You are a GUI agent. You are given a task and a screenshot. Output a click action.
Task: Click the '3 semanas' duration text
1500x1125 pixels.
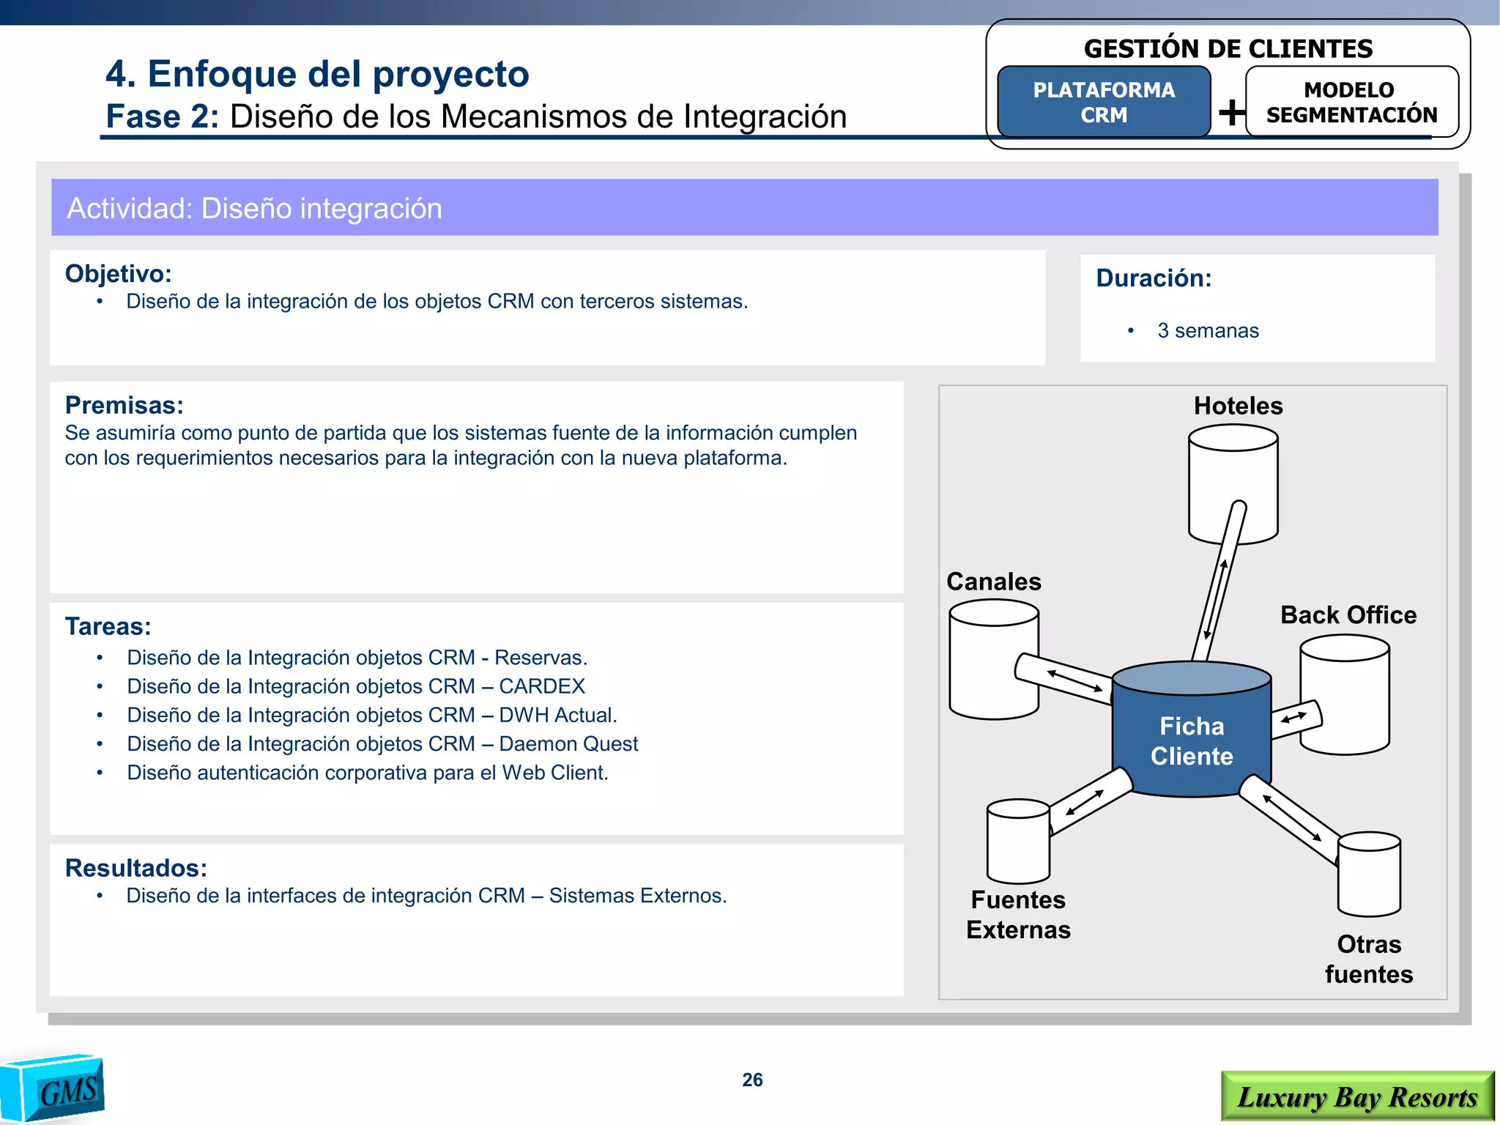(1208, 331)
